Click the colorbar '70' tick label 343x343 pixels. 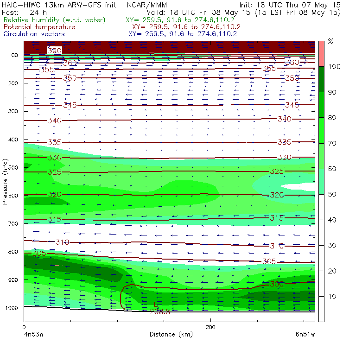pyautogui.click(x=332, y=143)
